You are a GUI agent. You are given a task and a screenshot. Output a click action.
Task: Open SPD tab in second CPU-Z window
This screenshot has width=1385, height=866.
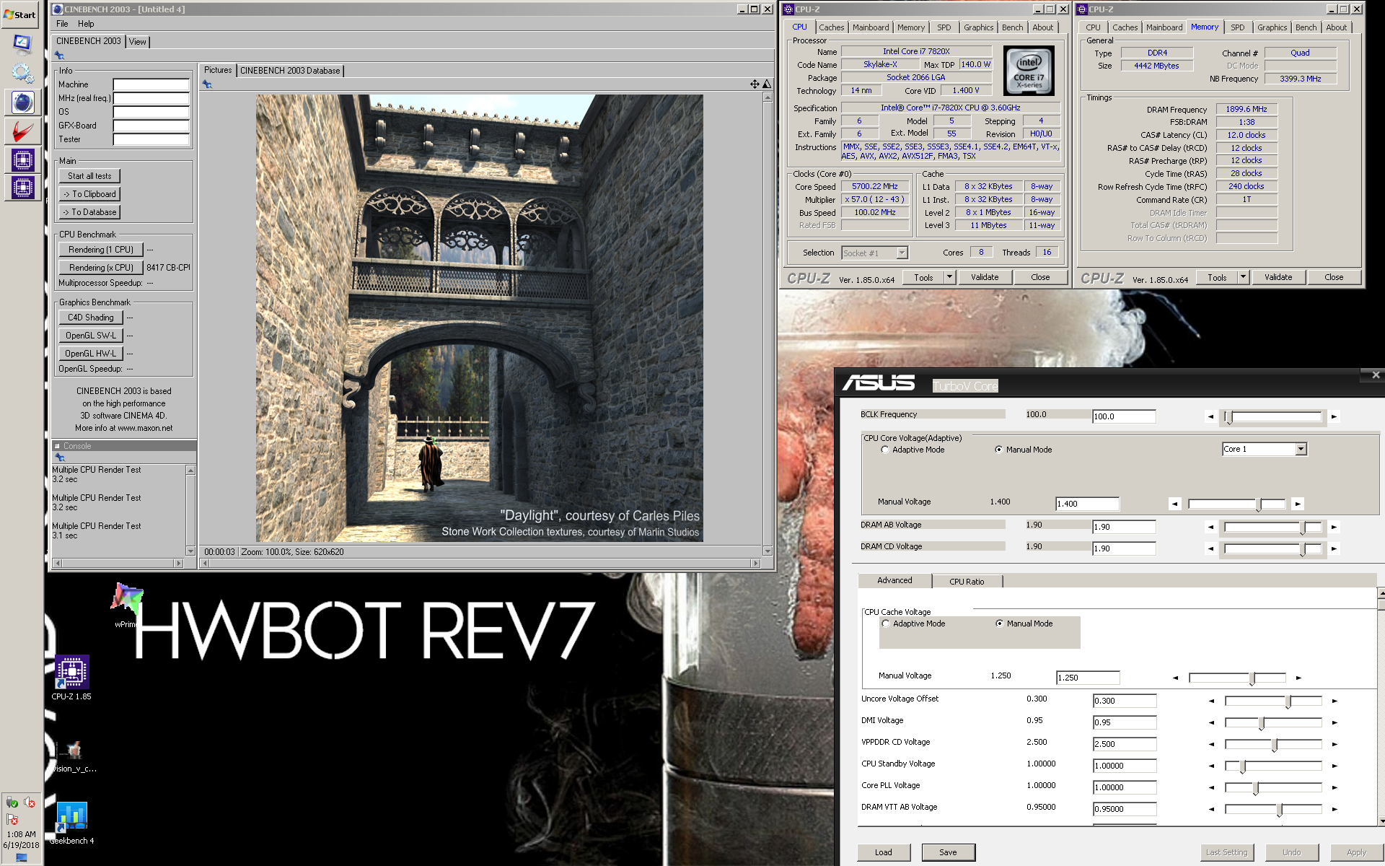click(x=1238, y=27)
